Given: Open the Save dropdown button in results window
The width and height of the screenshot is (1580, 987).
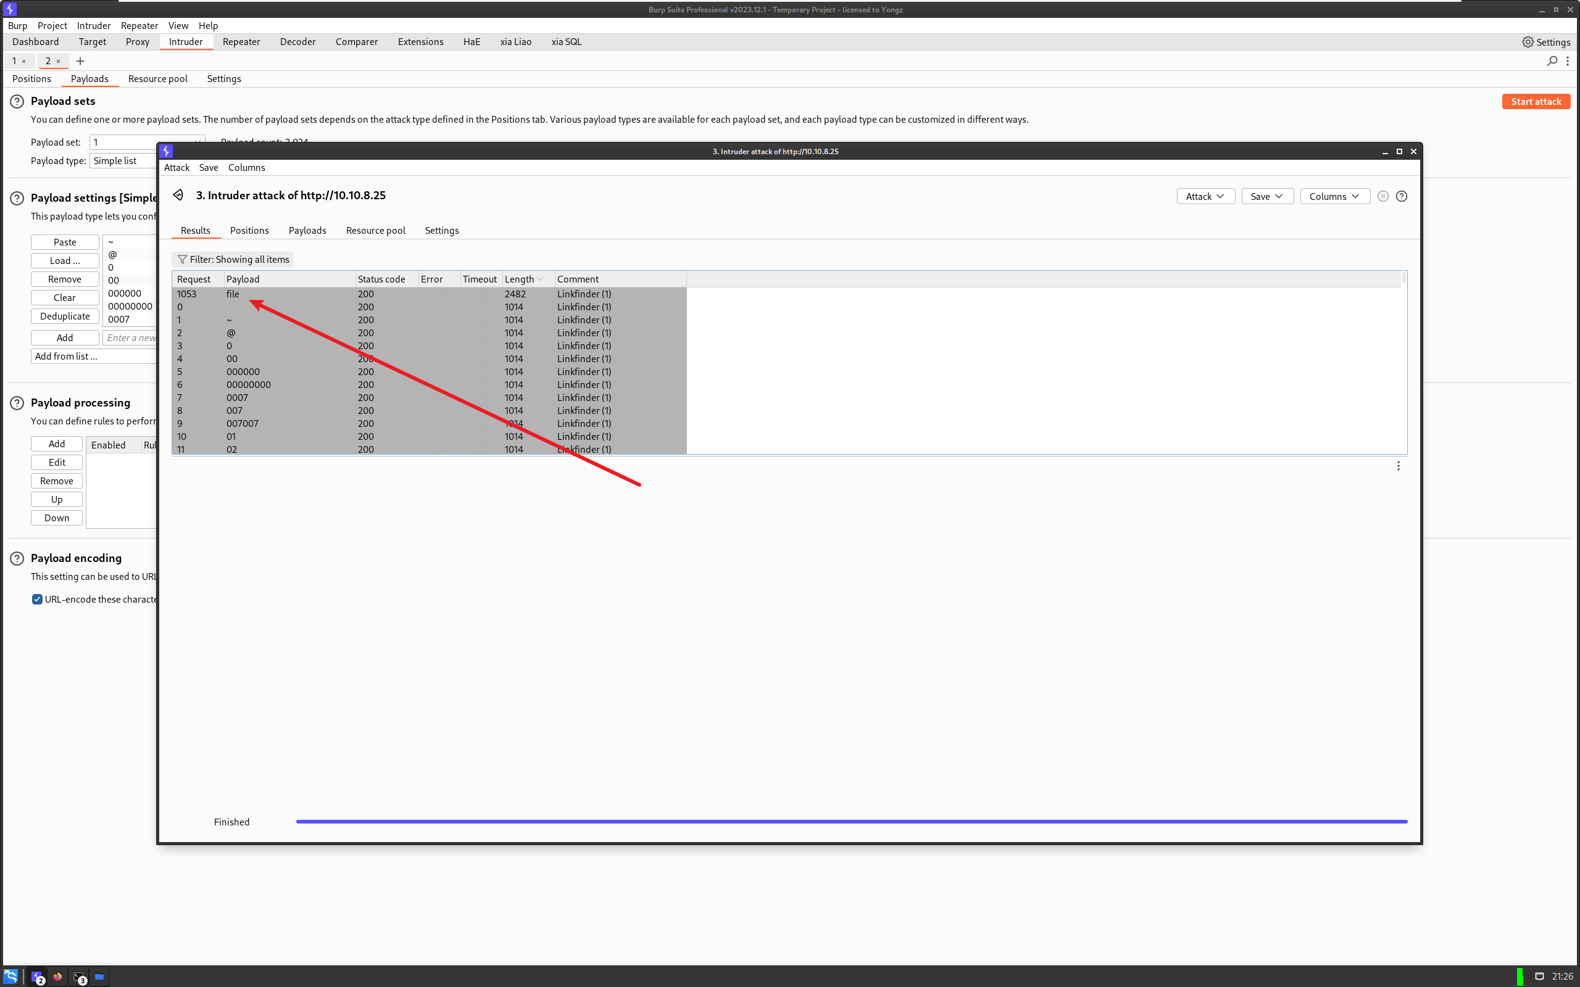Looking at the screenshot, I should [1267, 197].
